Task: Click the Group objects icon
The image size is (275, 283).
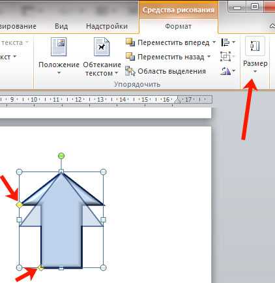Action: tap(225, 57)
